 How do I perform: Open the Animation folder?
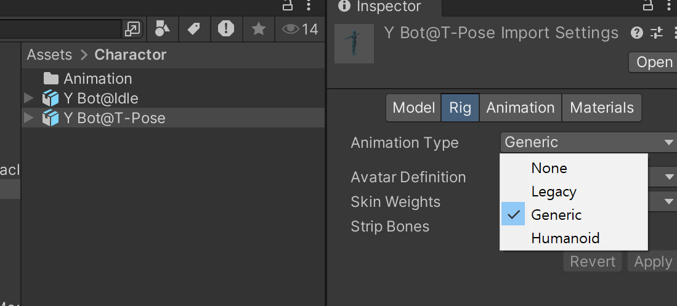[97, 79]
